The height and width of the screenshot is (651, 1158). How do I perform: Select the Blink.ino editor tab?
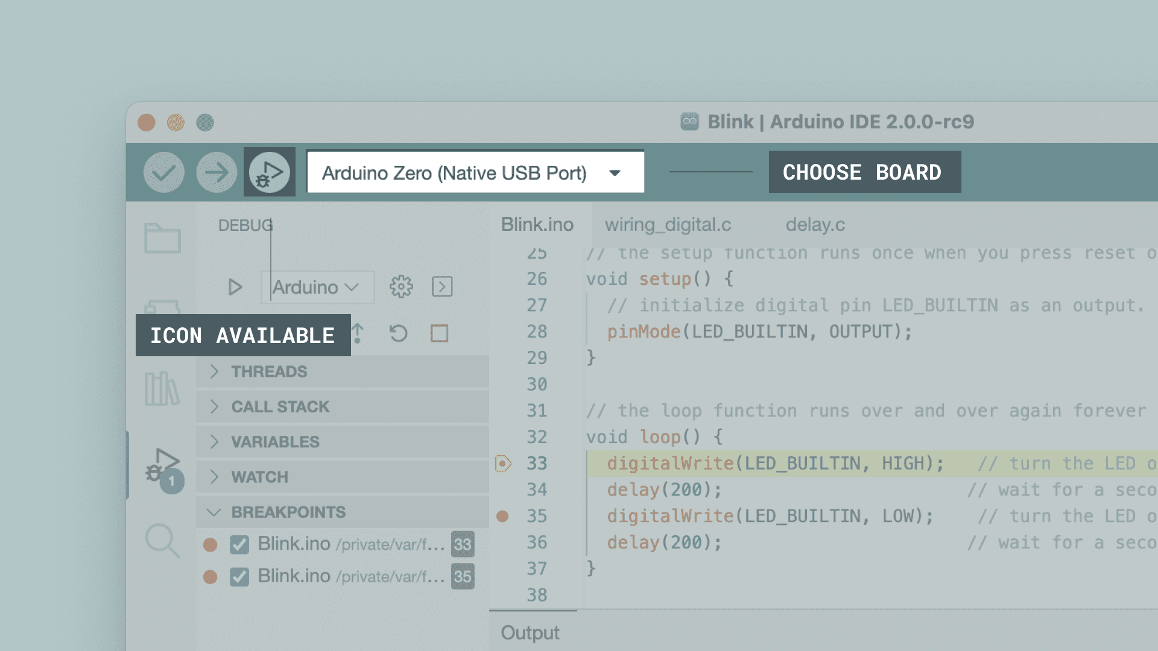(537, 224)
